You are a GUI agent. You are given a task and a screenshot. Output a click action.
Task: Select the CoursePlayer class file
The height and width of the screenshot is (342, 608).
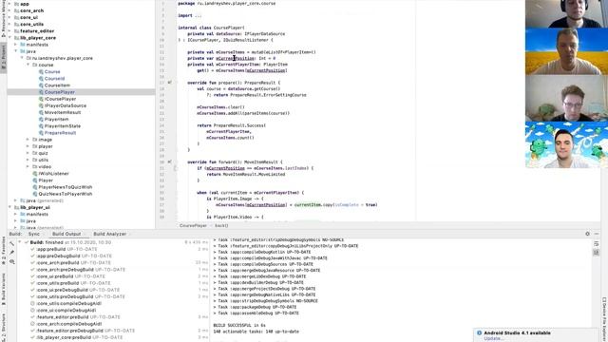(60, 92)
